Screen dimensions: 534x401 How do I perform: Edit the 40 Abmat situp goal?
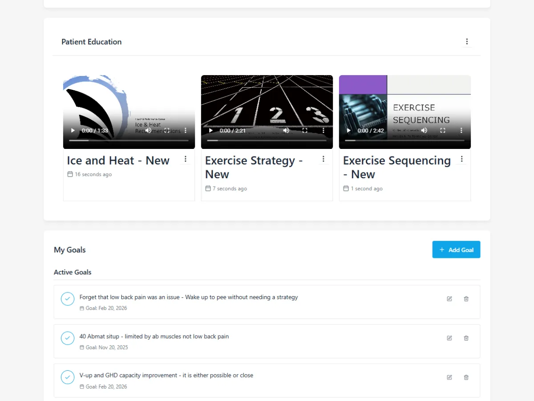pos(449,338)
